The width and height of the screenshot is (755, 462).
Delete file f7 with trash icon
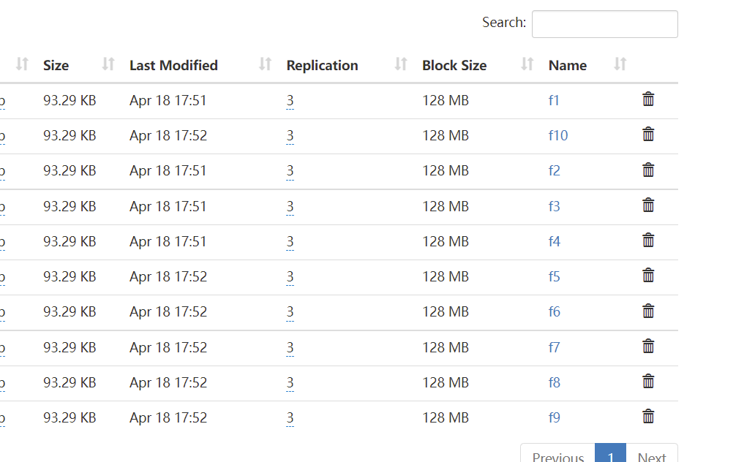(647, 346)
